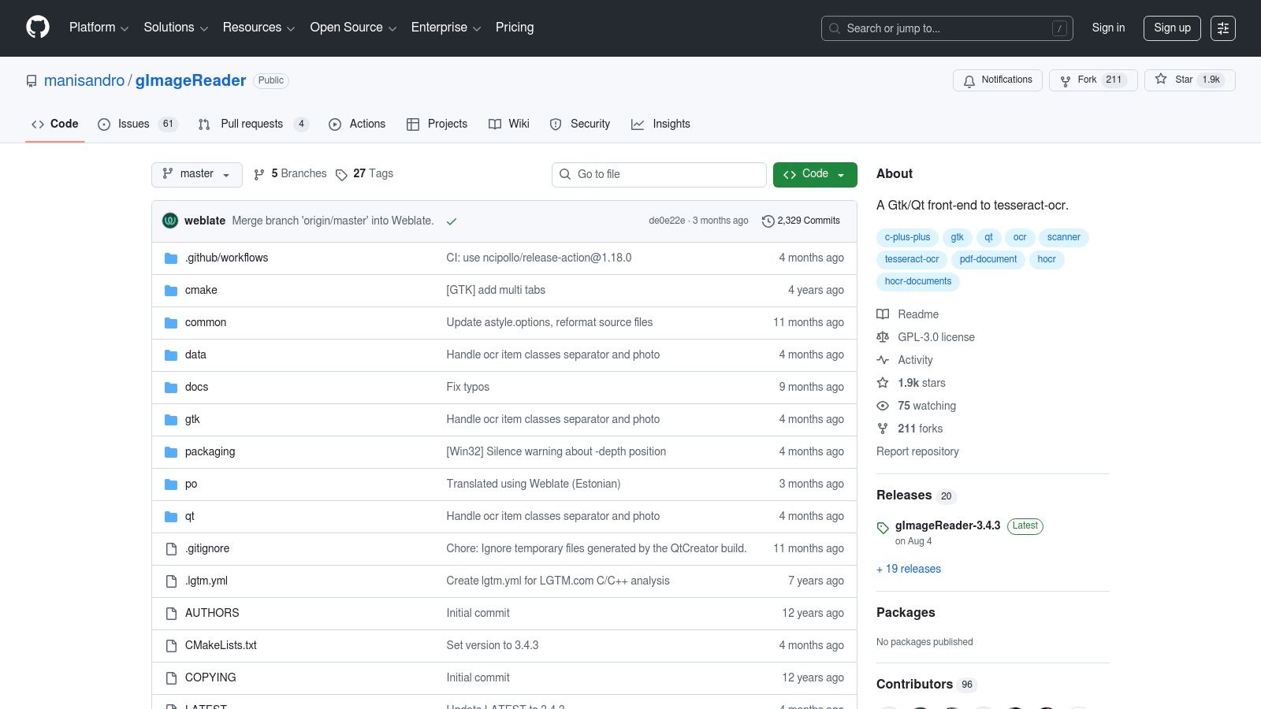The height and width of the screenshot is (709, 1261).
Task: Open the master branch selector
Action: pyautogui.click(x=196, y=174)
